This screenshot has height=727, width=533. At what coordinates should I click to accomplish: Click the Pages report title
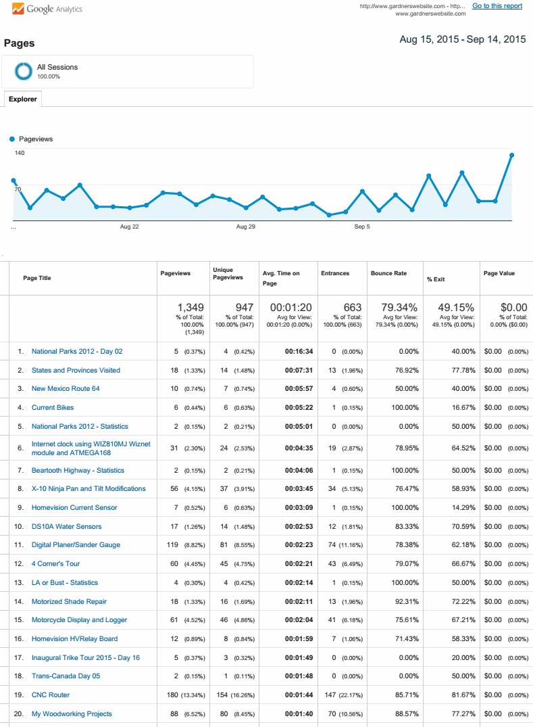19,43
